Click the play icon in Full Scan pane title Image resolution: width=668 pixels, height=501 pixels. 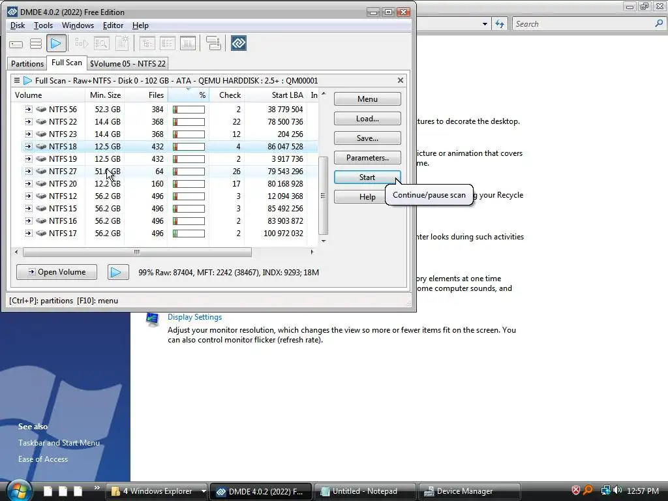click(x=27, y=80)
